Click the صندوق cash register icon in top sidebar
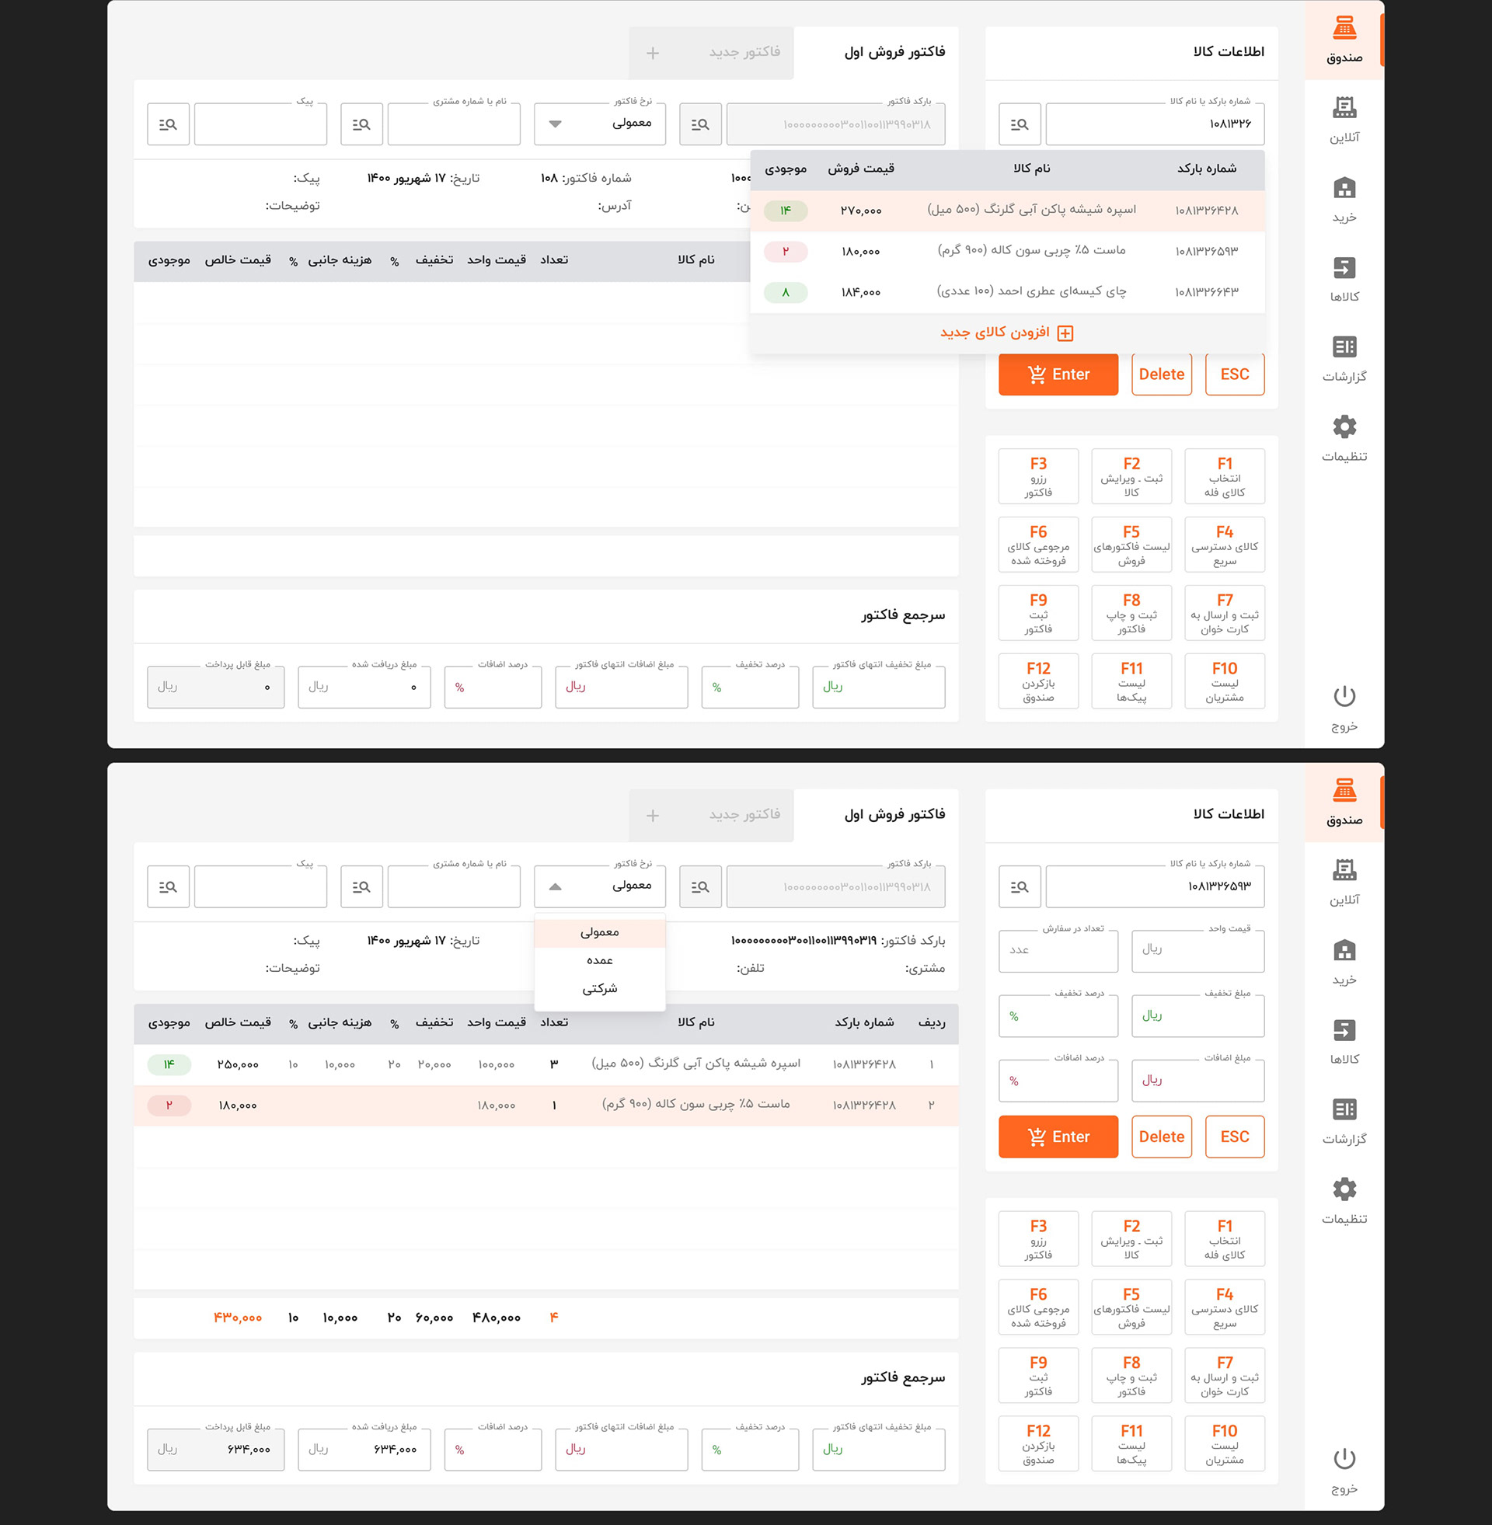1492x1525 pixels. tap(1344, 30)
